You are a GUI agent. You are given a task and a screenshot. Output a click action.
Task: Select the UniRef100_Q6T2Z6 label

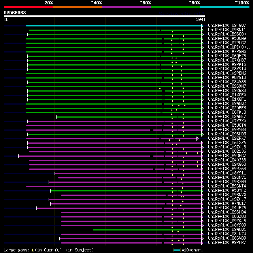227,142
